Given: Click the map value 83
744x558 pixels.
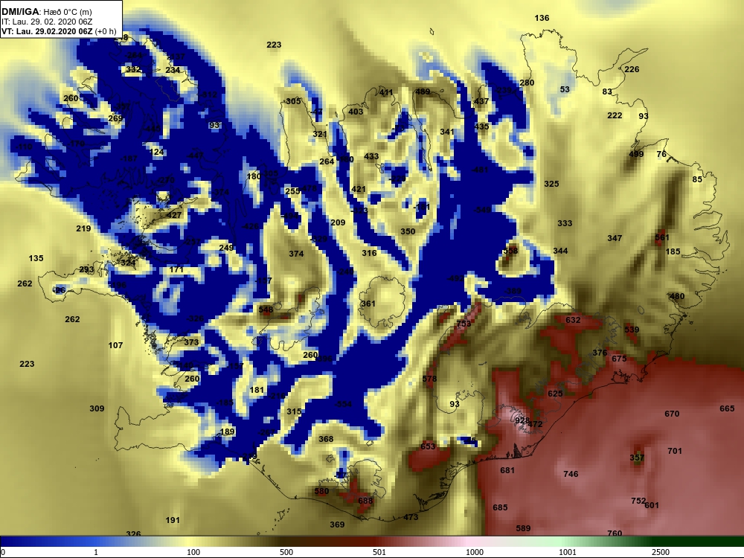Looking at the screenshot, I should [607, 92].
